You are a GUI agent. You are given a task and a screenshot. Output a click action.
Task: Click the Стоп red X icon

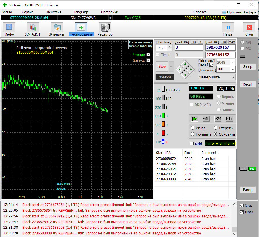tap(249, 28)
